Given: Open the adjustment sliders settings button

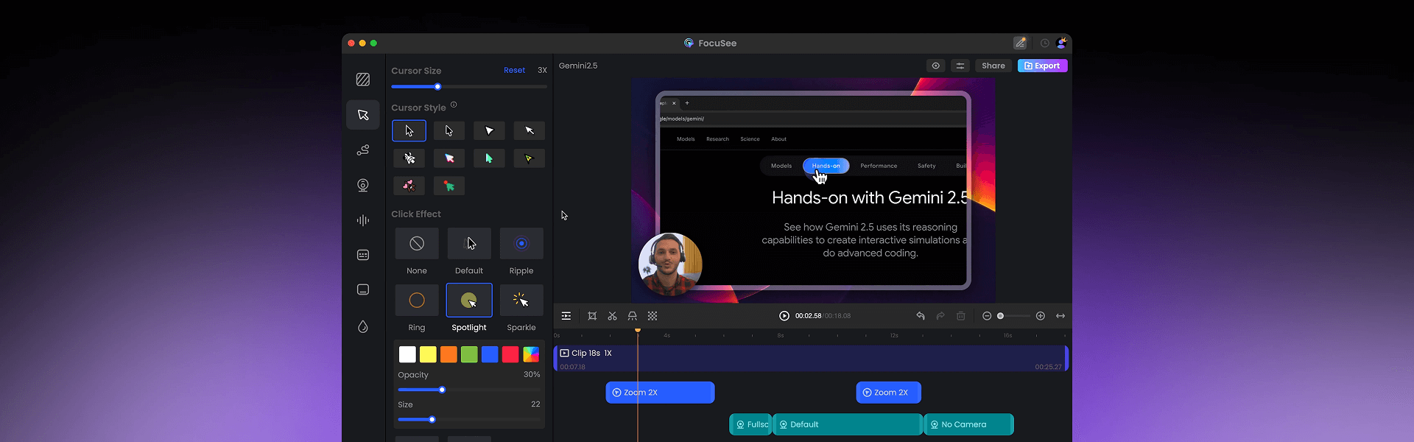Looking at the screenshot, I should 960,66.
